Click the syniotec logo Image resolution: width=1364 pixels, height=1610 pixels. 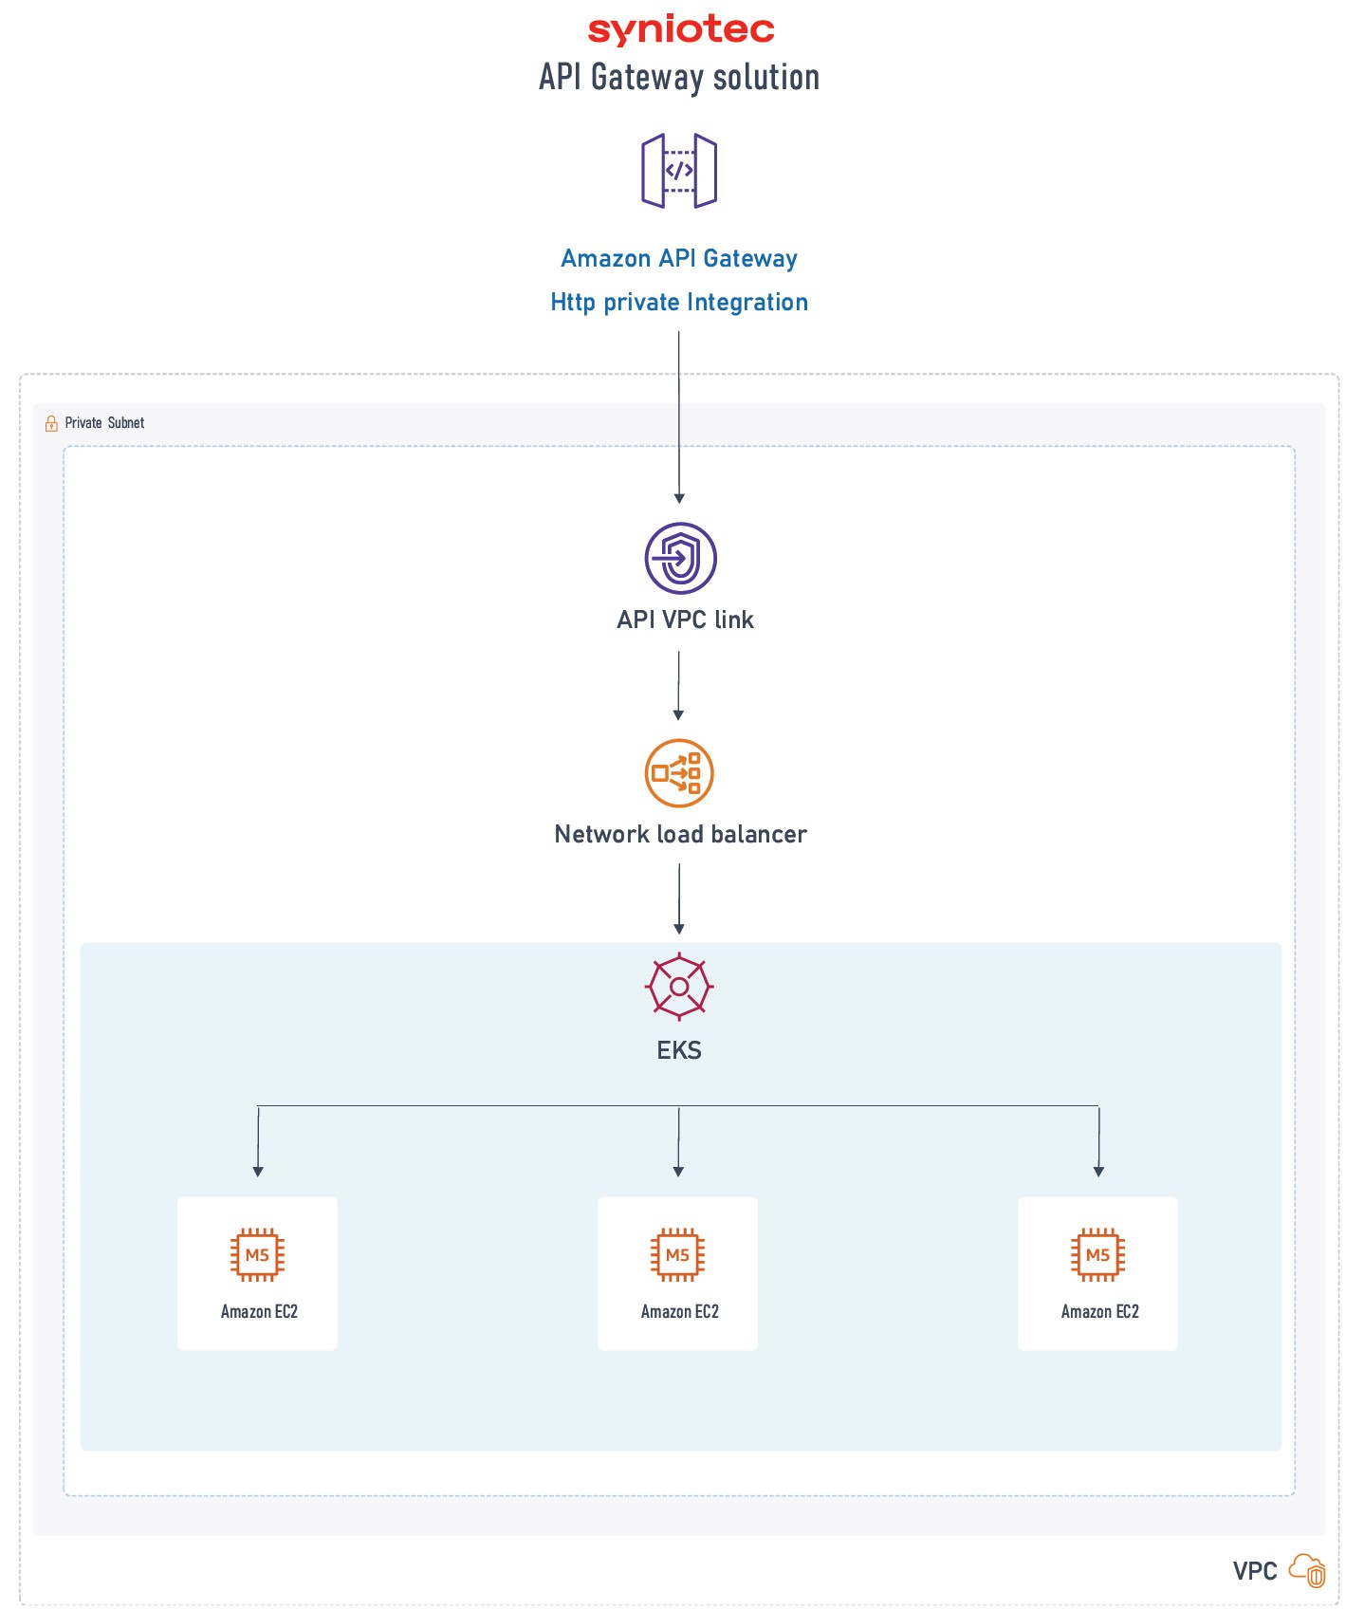tap(681, 30)
